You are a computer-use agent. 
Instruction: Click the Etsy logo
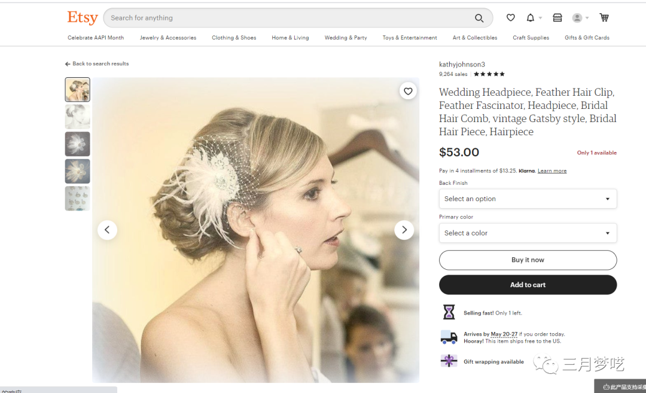[82, 18]
